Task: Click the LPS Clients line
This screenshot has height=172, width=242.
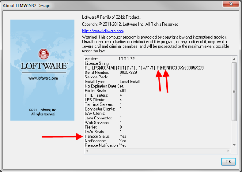Action: 103,100
